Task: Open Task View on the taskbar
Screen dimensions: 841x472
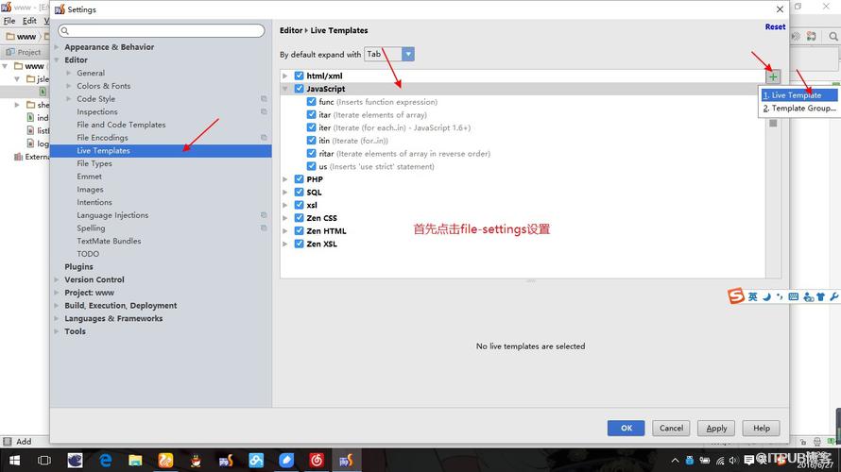Action: pos(44,461)
